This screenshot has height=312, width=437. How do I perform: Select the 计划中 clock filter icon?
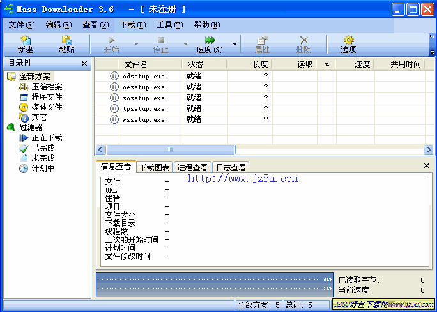(x=24, y=168)
